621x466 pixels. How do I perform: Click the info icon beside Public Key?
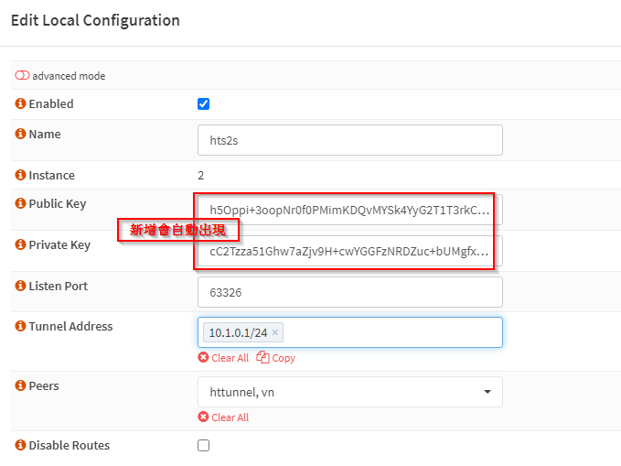point(20,203)
